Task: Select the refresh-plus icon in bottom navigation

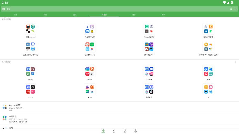Action: pos(125,131)
